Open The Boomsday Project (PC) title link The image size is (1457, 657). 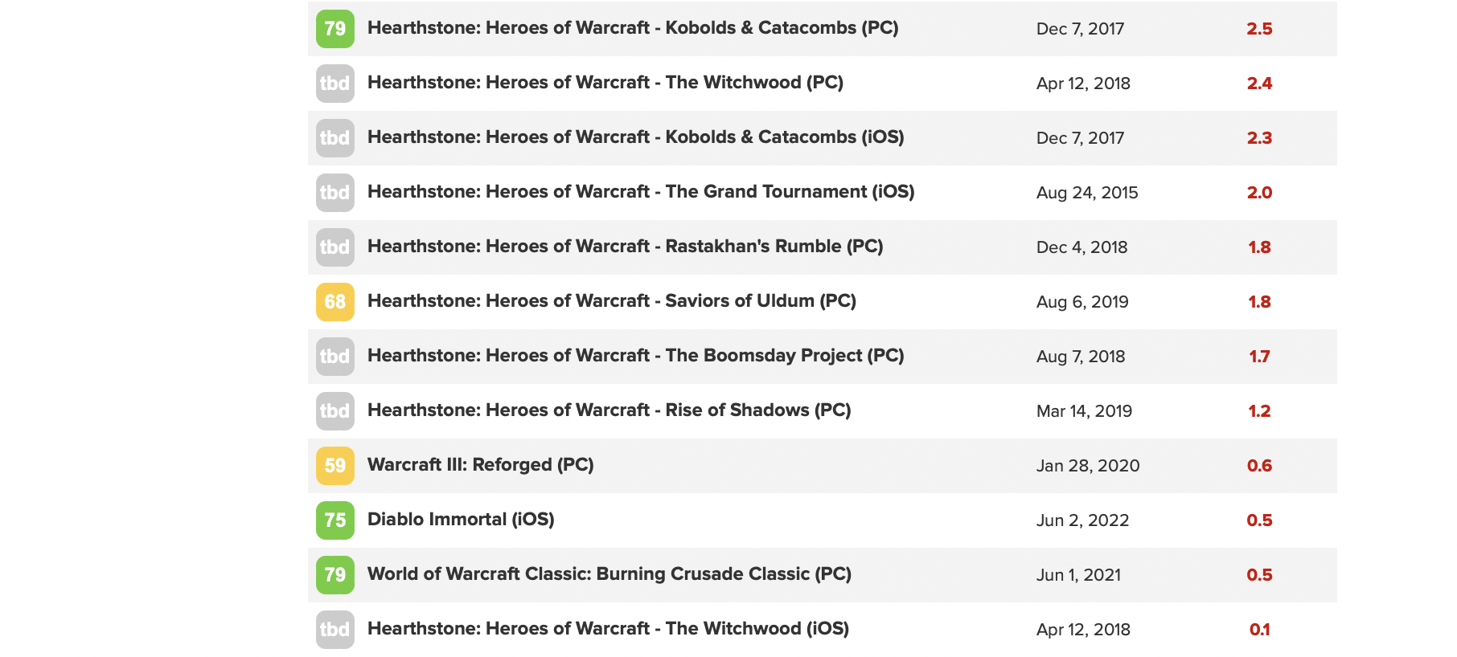tap(635, 356)
